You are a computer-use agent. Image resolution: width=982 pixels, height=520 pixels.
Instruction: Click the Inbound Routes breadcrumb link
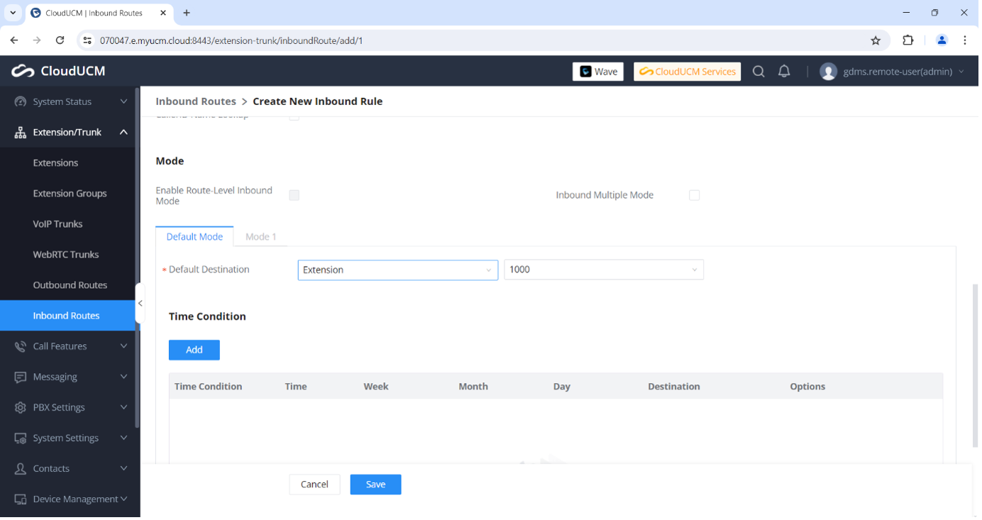point(195,101)
